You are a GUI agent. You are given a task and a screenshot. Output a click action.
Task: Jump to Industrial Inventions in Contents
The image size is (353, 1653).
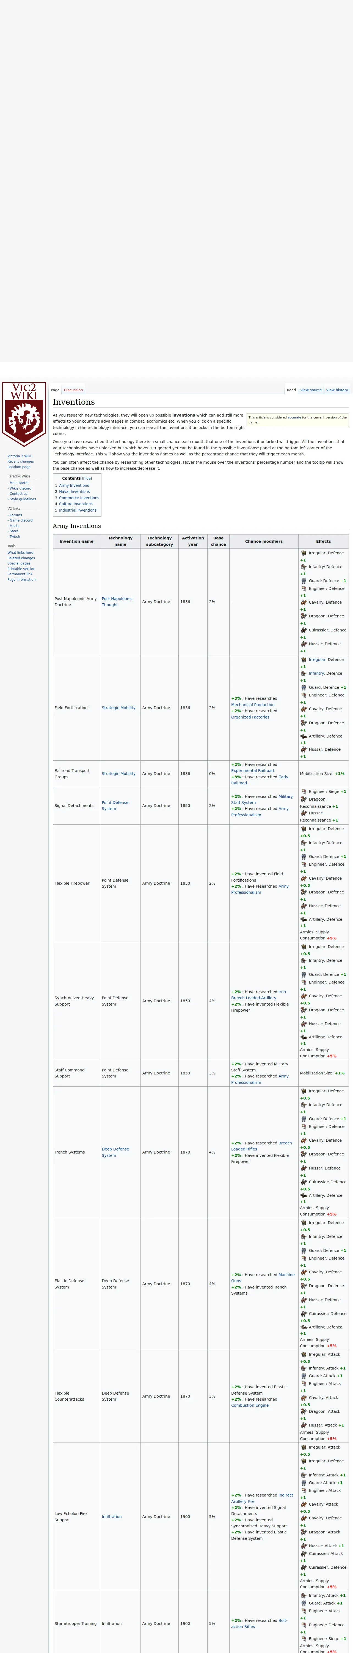pos(78,510)
